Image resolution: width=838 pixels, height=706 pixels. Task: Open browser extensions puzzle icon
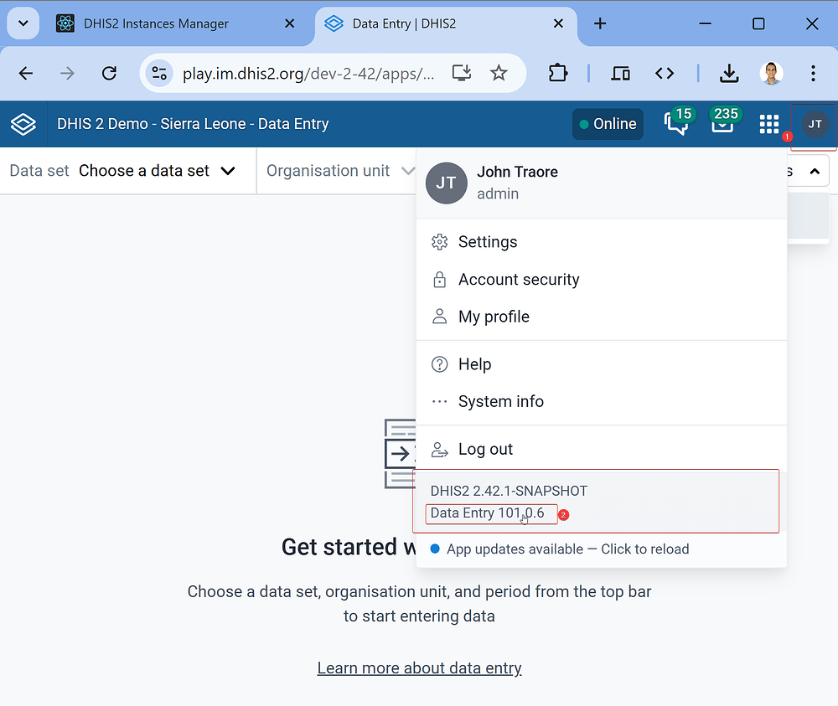coord(558,73)
